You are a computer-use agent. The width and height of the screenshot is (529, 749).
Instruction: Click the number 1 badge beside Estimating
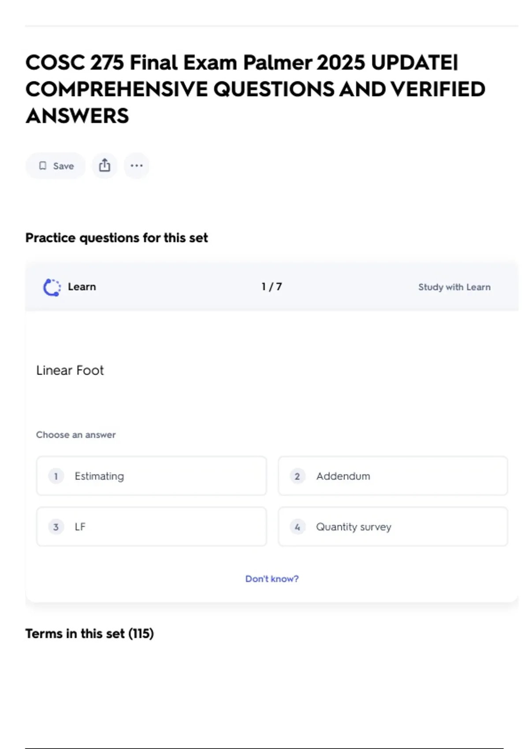[56, 476]
